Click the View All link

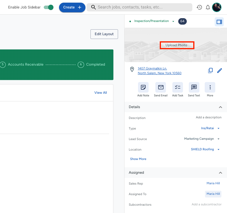pos(101,93)
